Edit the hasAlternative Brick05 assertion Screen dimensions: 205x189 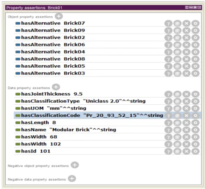pyautogui.click(x=196, y=66)
